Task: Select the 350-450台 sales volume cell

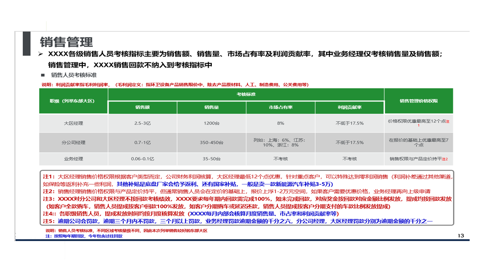Action: [x=211, y=142]
